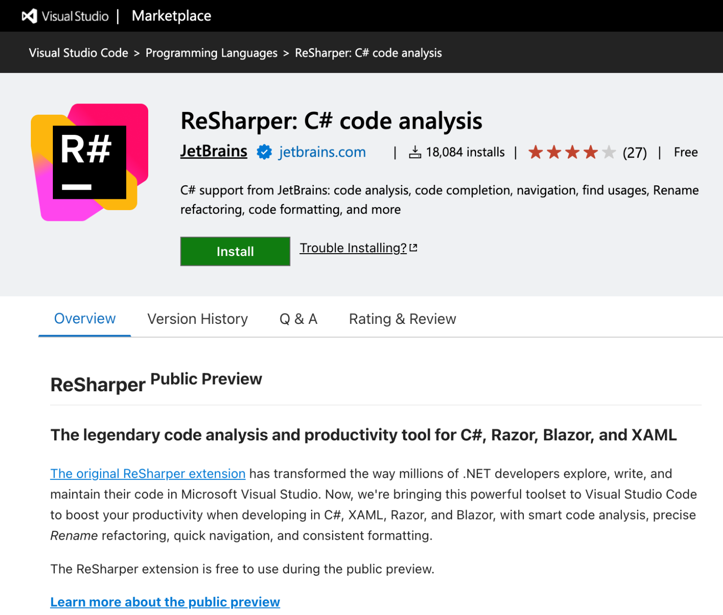The image size is (723, 615).
Task: Click the first red rating star
Action: 535,152
